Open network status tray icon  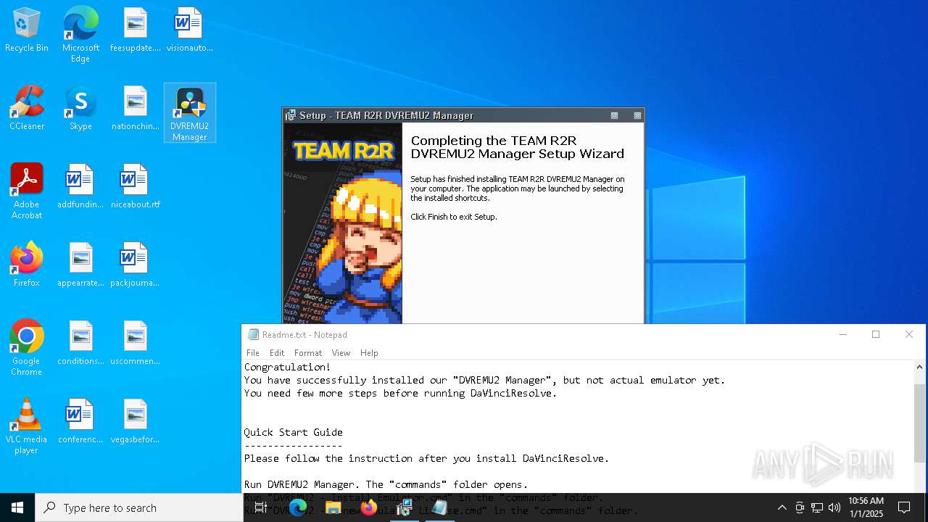(x=817, y=507)
